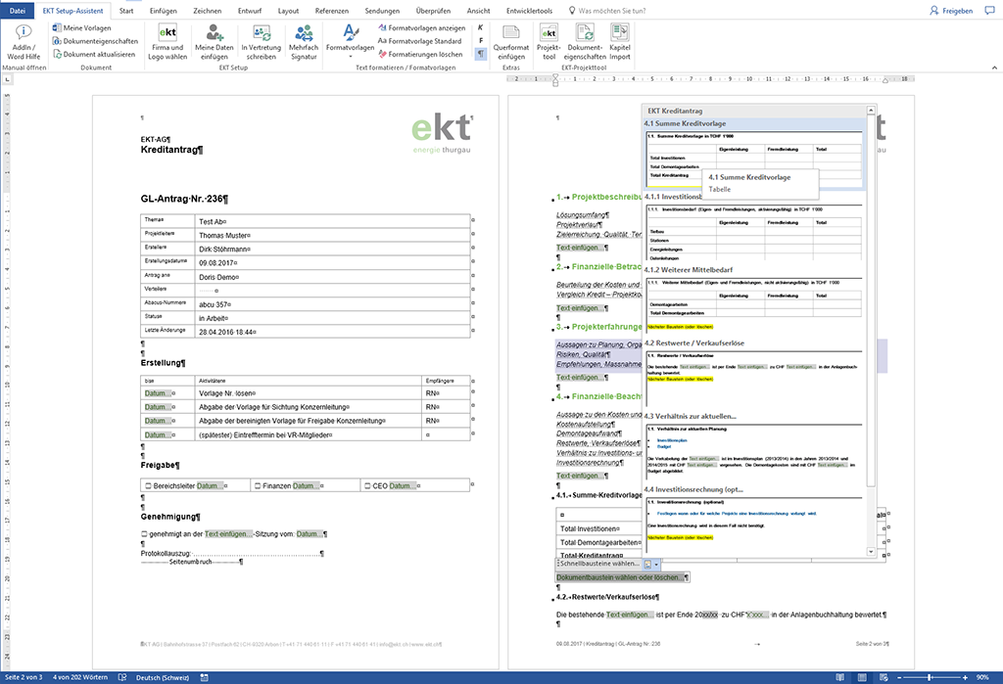The width and height of the screenshot is (1003, 684).
Task: Click language Deutsch (Schweiz) in status bar
Action: click(163, 677)
